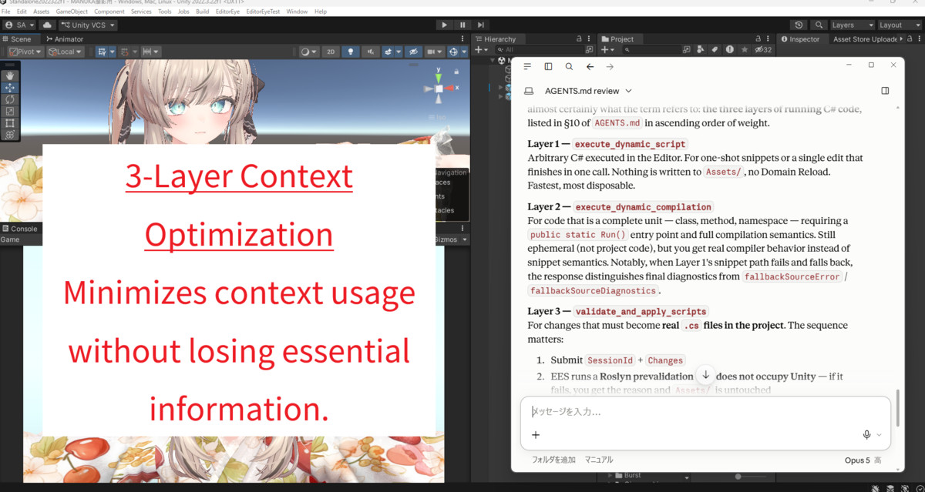This screenshot has width=925, height=492.
Task: Toggle Scene lighting bulb
Action: (351, 52)
